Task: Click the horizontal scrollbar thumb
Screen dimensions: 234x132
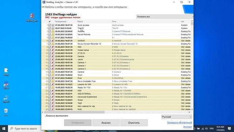Action: click(74, 112)
